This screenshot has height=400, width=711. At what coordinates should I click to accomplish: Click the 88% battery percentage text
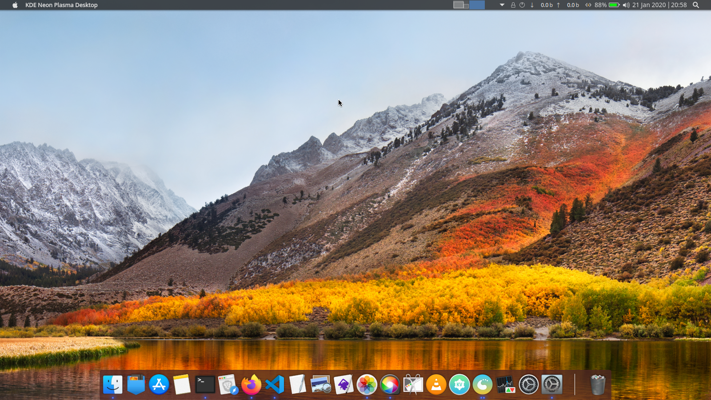[x=600, y=5]
